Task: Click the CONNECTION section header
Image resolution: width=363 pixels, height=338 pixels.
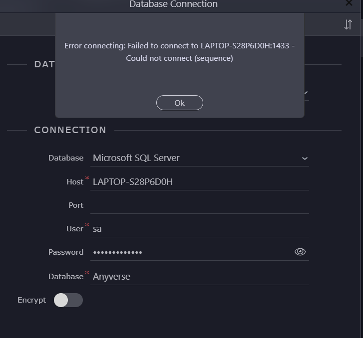Action: coord(70,130)
